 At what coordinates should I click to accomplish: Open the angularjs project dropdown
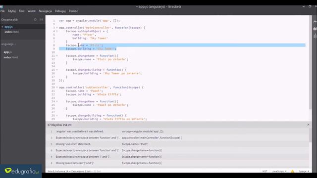8,44
